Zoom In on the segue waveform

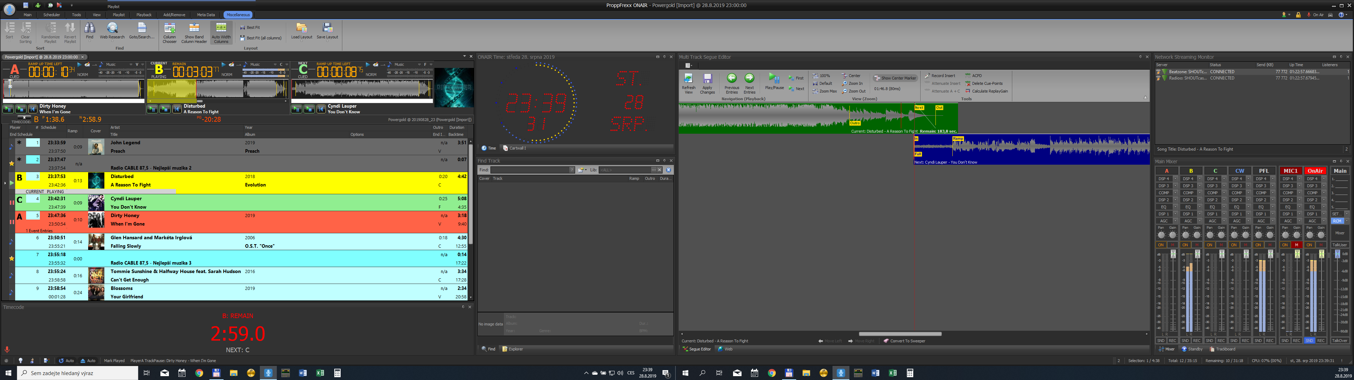tap(853, 83)
